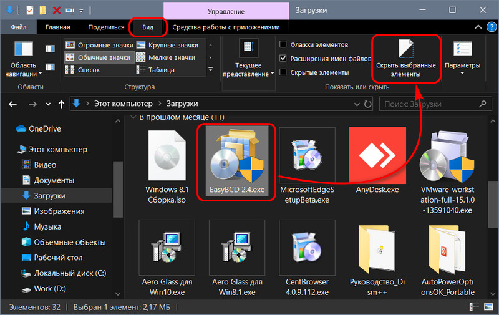499x315 pixels.
Task: Click the Hide selected items icon
Action: tap(406, 49)
